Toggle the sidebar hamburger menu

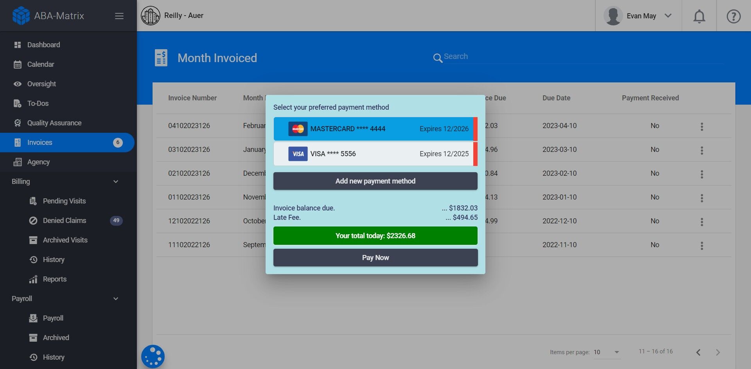(119, 16)
